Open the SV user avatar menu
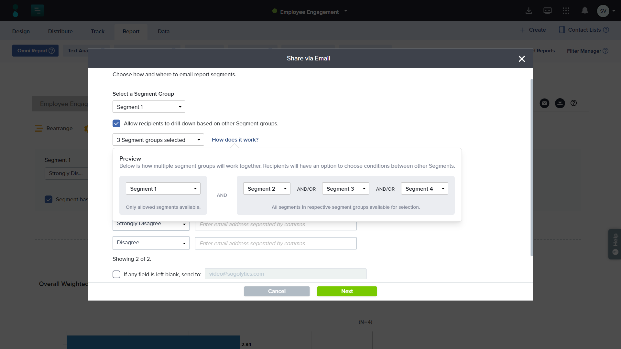Screen dimensions: 621x349 pyautogui.click(x=603, y=11)
